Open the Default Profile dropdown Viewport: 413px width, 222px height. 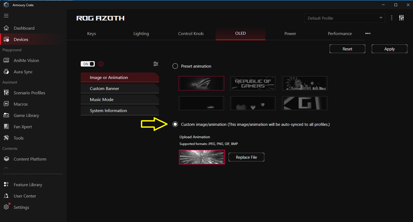coord(344,18)
